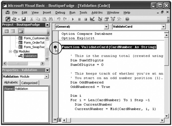Click the (Name) property value Validation
This screenshot has height=126, width=172.
(x=31, y=89)
